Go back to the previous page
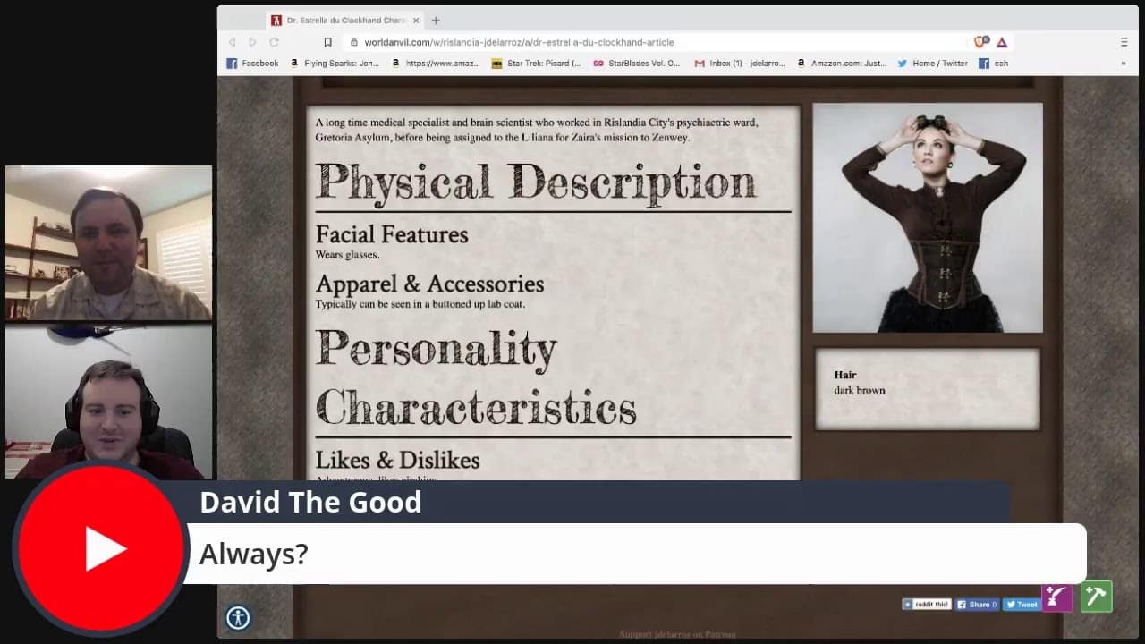Screen dimensions: 1145x644 (x=232, y=42)
